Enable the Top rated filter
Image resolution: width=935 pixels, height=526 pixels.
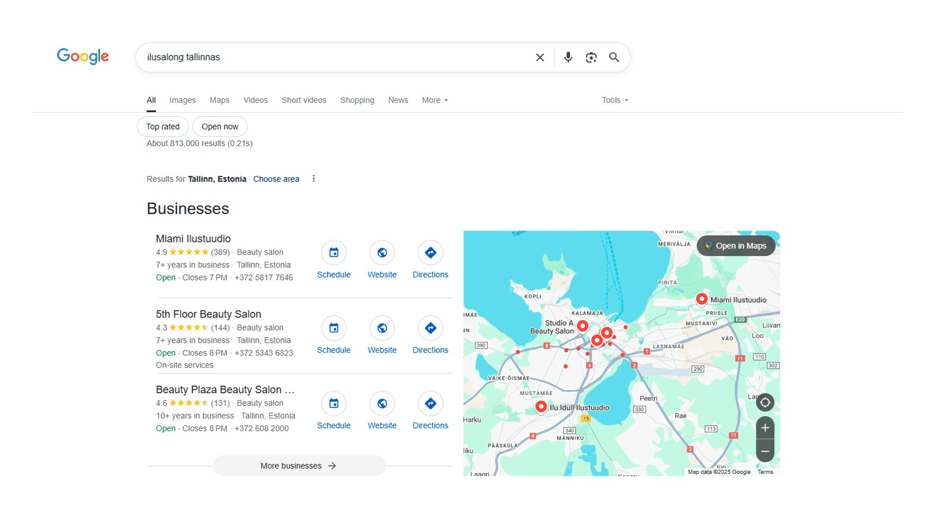(163, 126)
